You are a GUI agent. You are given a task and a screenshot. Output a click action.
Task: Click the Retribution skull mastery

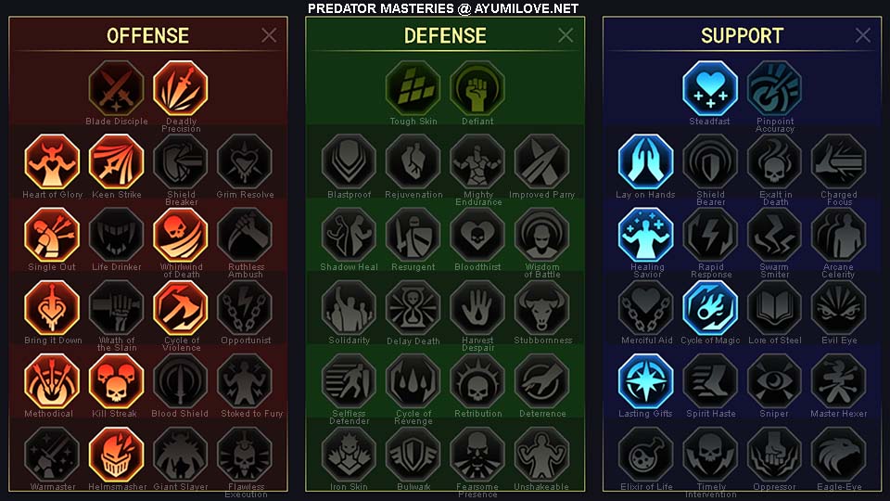pyautogui.click(x=477, y=381)
